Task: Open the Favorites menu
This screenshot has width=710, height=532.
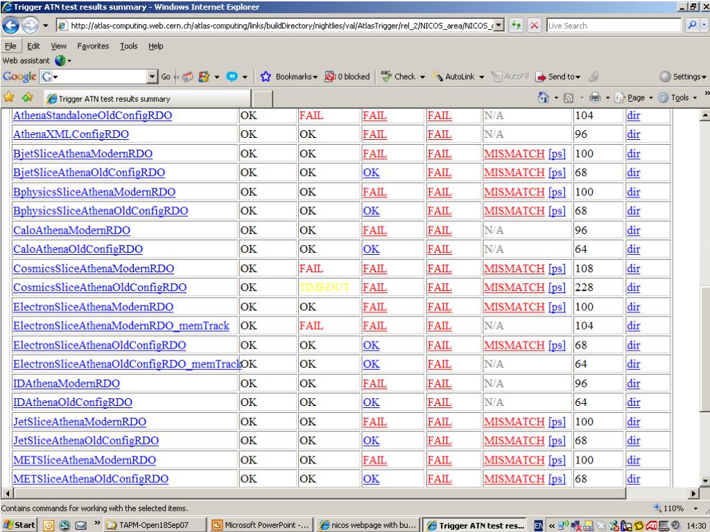Action: click(x=93, y=46)
